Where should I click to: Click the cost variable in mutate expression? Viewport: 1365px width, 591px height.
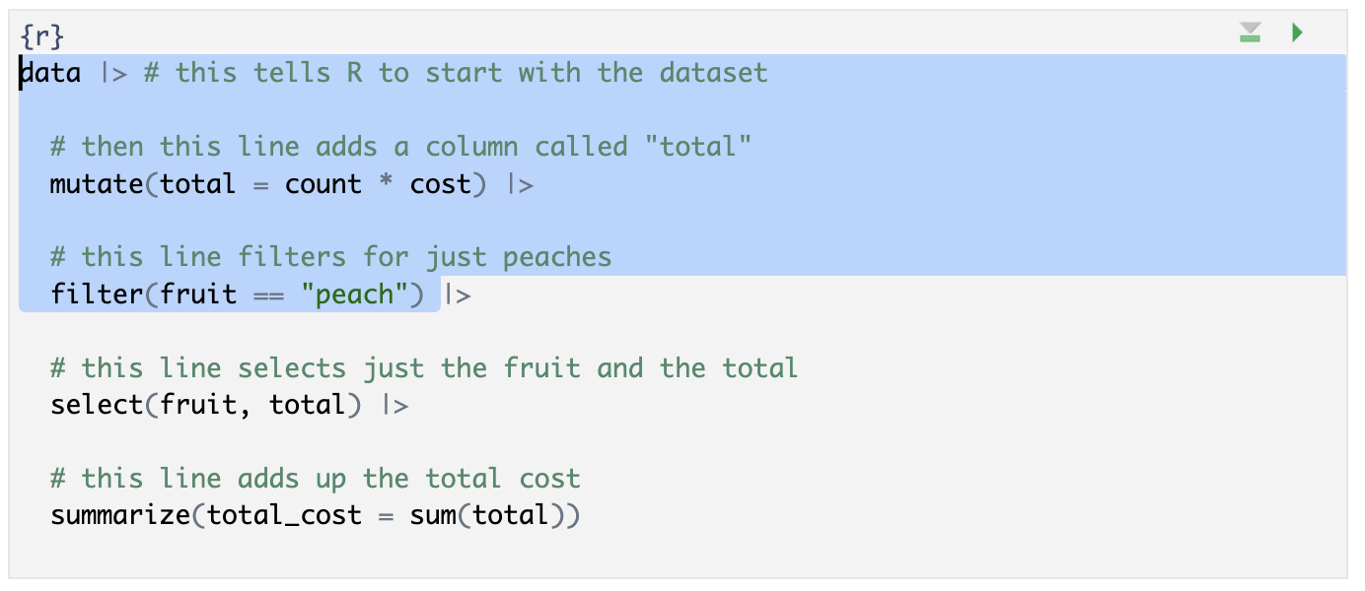click(440, 184)
